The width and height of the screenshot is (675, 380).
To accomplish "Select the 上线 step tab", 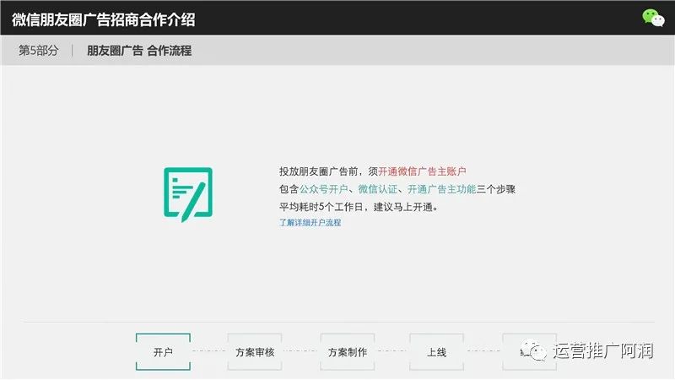I will point(436,351).
